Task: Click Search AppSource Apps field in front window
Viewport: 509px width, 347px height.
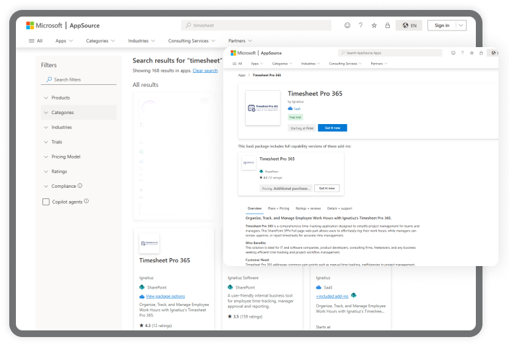Action: [x=390, y=53]
